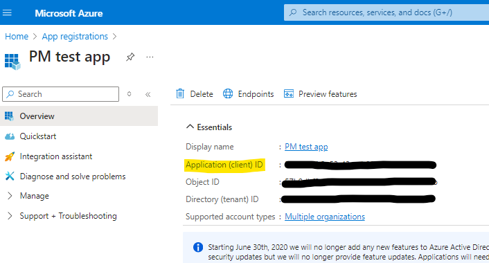This screenshot has width=489, height=263.
Task: Click the Object ID label
Action: pos(202,182)
